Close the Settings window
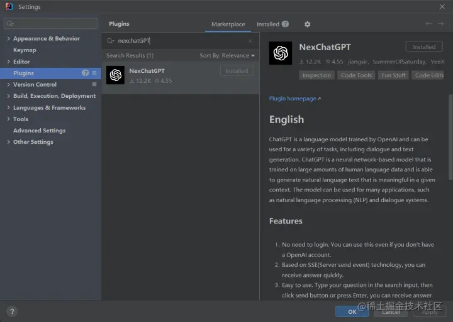453x322 pixels. [x=442, y=7]
